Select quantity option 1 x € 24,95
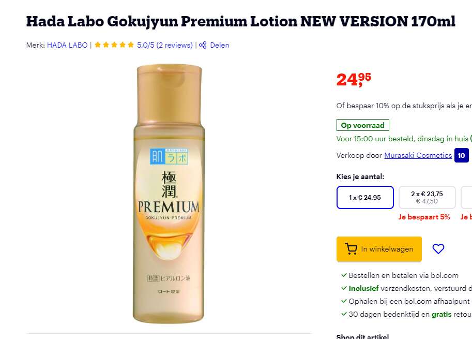 coord(365,197)
